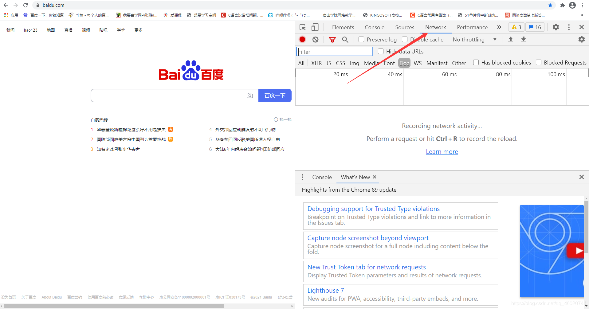This screenshot has height=309, width=589.
Task: Click the browser back arrow
Action: coord(6,5)
